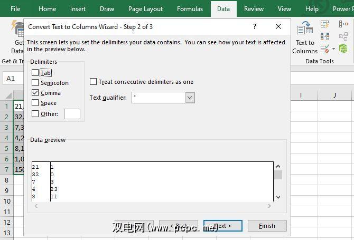Open the Text qualifier dropdown
354x240 pixels.
click(190, 98)
